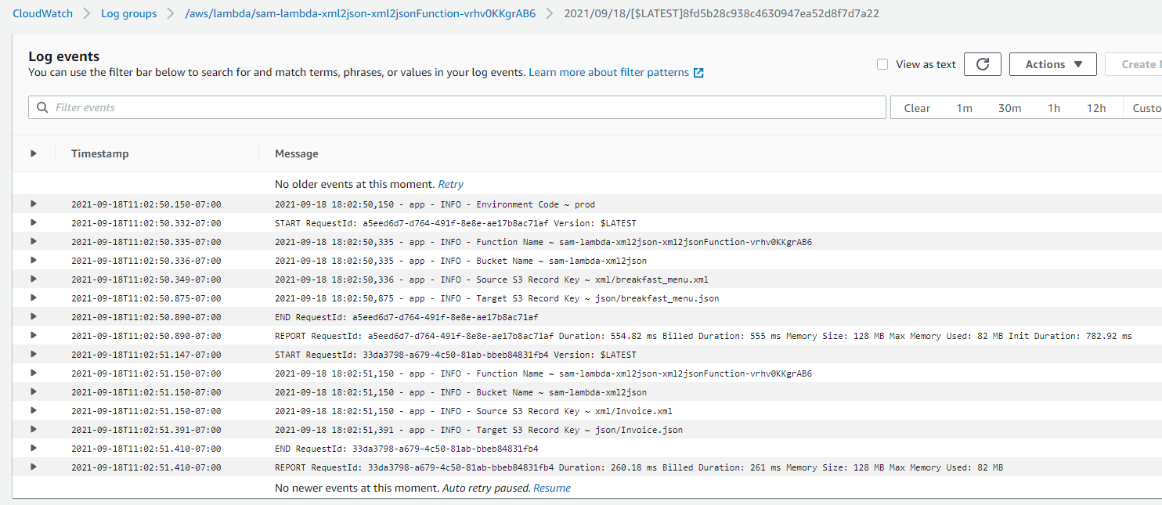Open the Actions dropdown menu

coord(1052,64)
